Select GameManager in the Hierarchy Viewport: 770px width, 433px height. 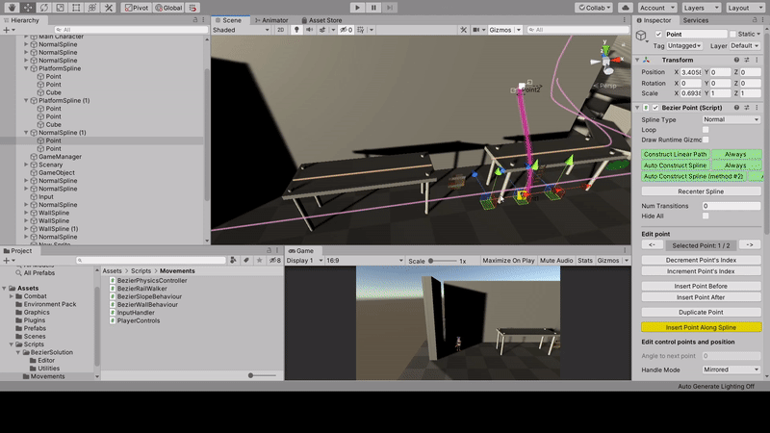[60, 157]
